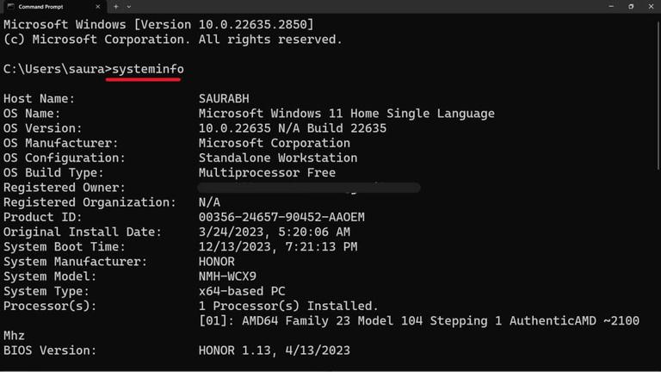Click the OS Name Windows 11 value

[x=347, y=114]
